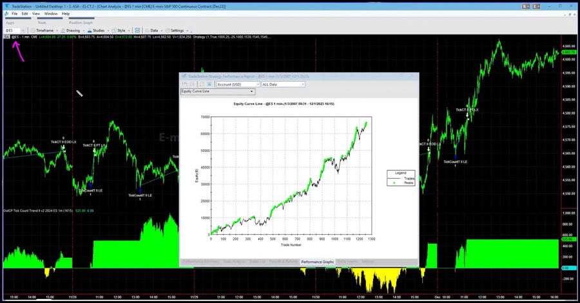Click the Equity Curve Line graph title
This screenshot has width=580, height=303.
pyautogui.click(x=284, y=104)
